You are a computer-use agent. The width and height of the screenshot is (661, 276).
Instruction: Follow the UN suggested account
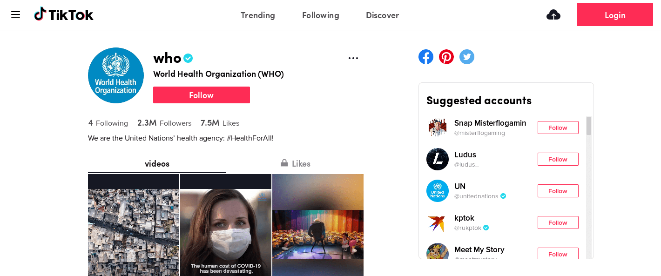(558, 190)
